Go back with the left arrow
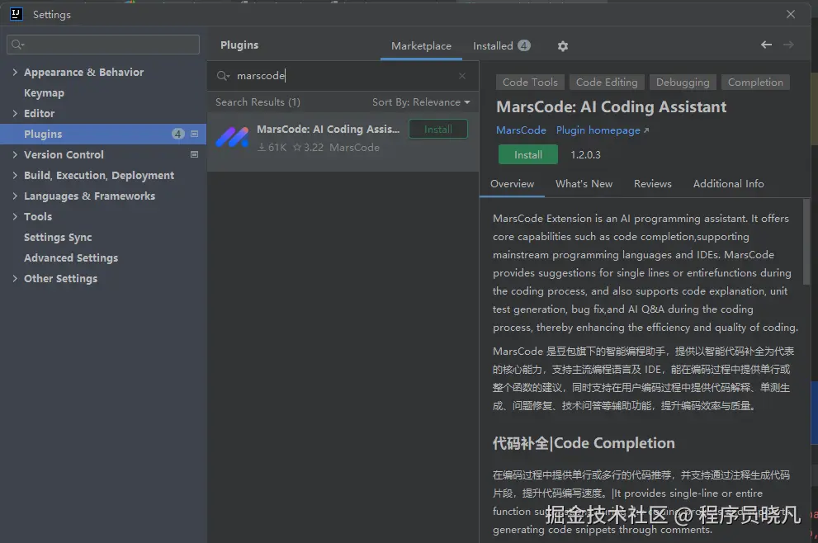 [x=766, y=45]
